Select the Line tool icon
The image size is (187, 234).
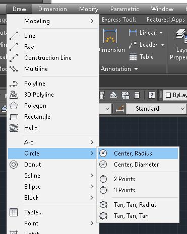pyautogui.click(x=14, y=36)
